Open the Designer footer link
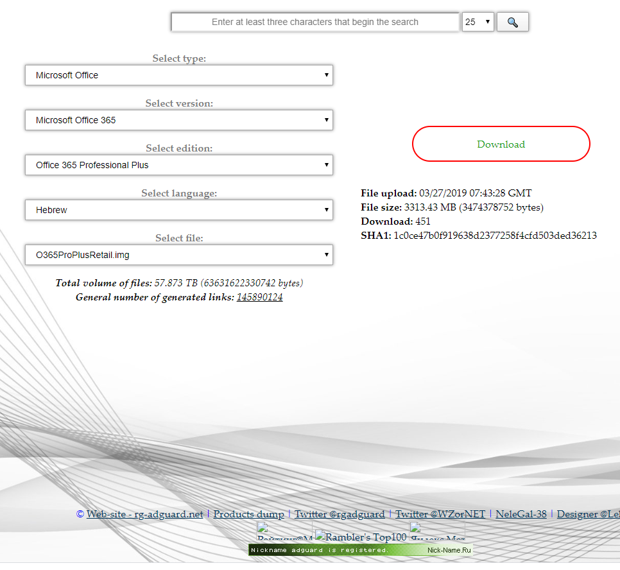This screenshot has width=620, height=570. [x=589, y=514]
